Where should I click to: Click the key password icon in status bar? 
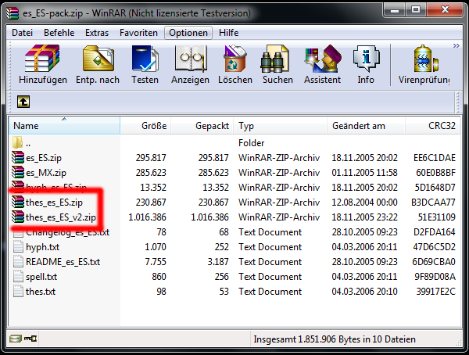pyautogui.click(x=30, y=339)
